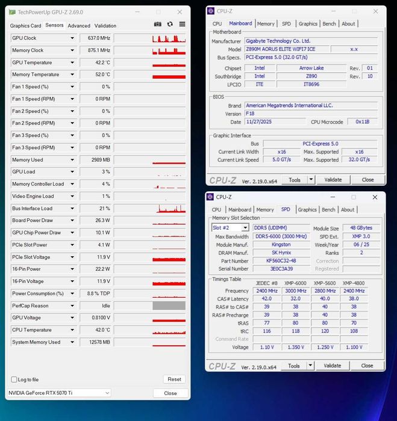Open Bench tab in Mainboard CPU-Z window
397x421 pixels.
pyautogui.click(x=329, y=23)
